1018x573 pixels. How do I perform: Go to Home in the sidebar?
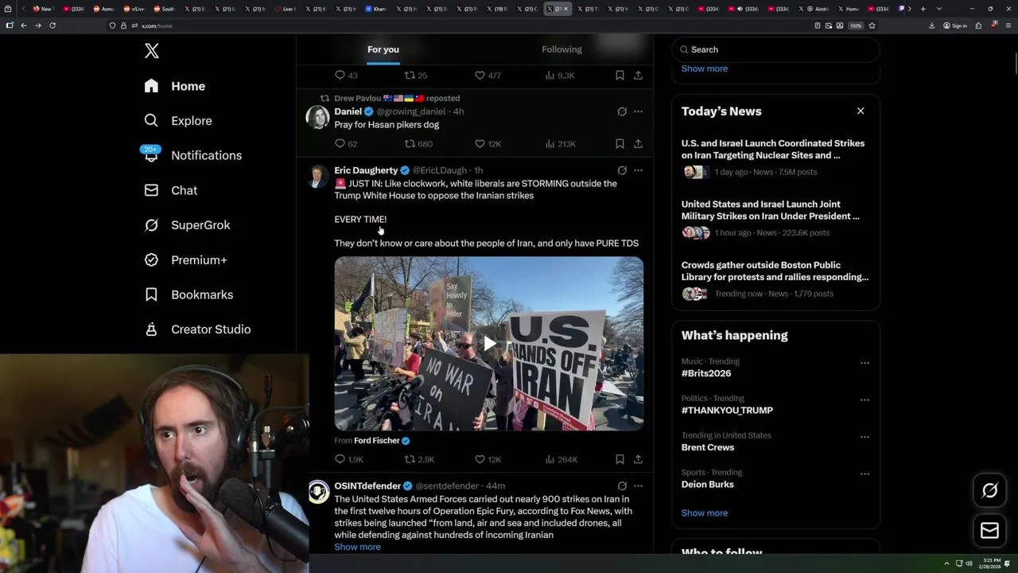(x=175, y=86)
